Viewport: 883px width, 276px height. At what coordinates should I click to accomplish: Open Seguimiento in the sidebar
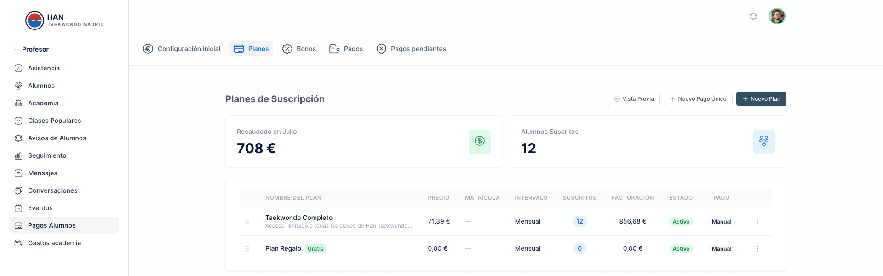pos(64,155)
